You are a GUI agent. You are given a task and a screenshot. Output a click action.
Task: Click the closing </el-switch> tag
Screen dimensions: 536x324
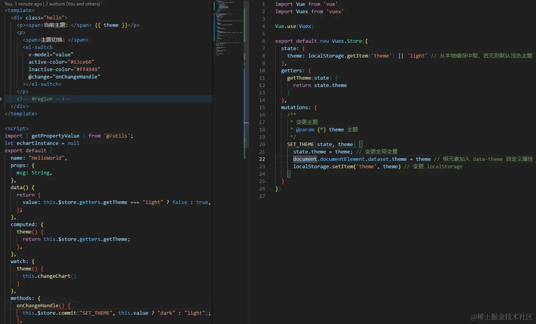[42, 84]
